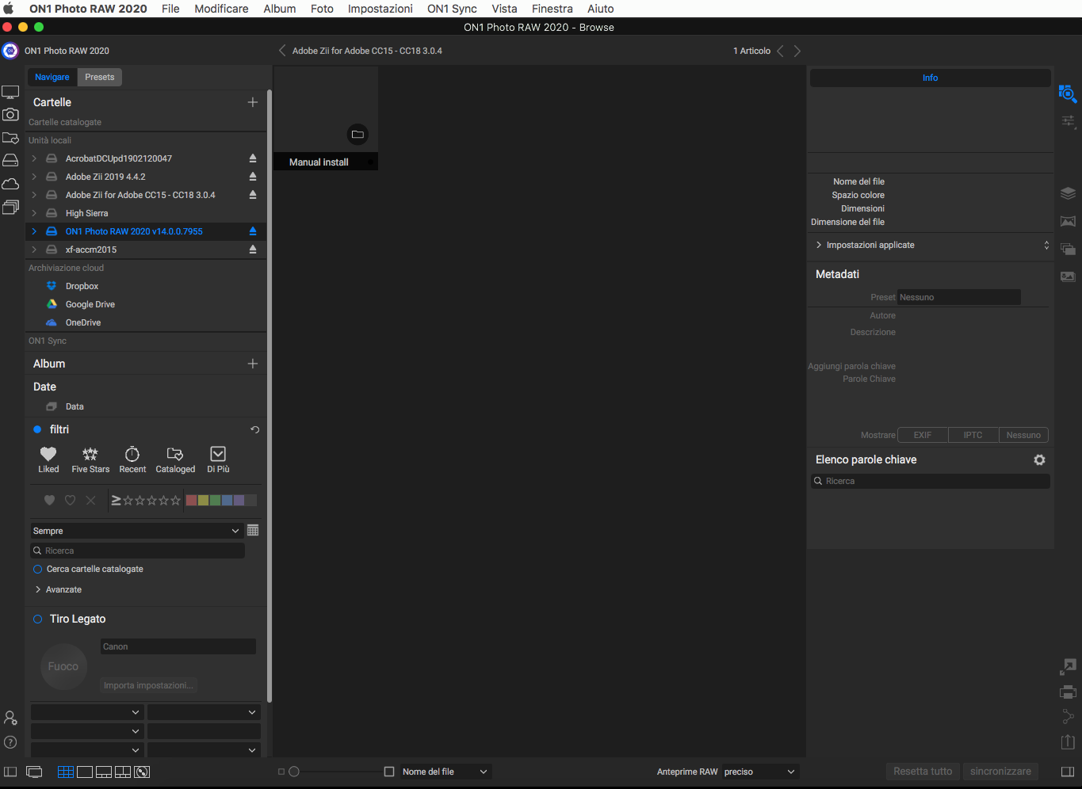Eject the Adobe Zii 2019 4.4.2 volume
This screenshot has width=1082, height=789.
[x=253, y=177]
